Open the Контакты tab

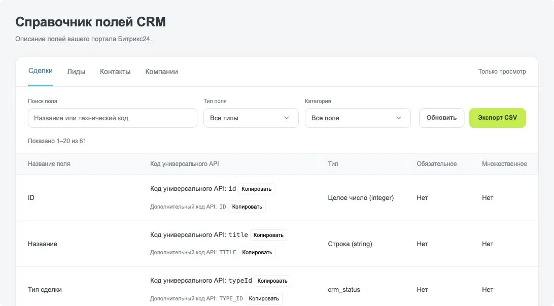(115, 72)
